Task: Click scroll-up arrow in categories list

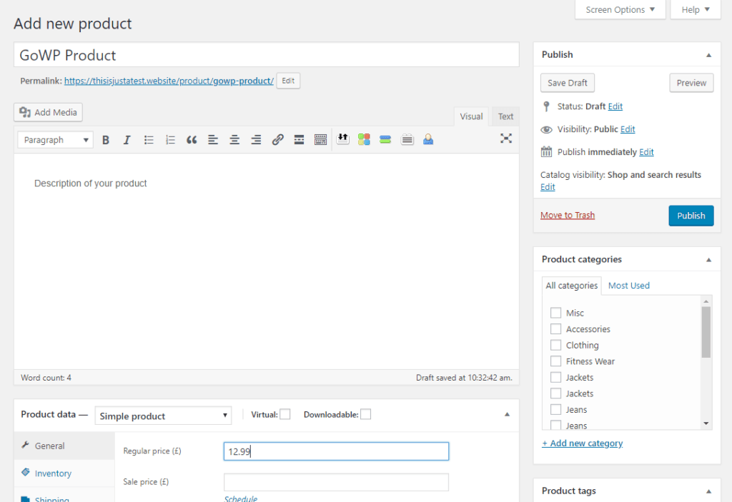Action: [706, 301]
